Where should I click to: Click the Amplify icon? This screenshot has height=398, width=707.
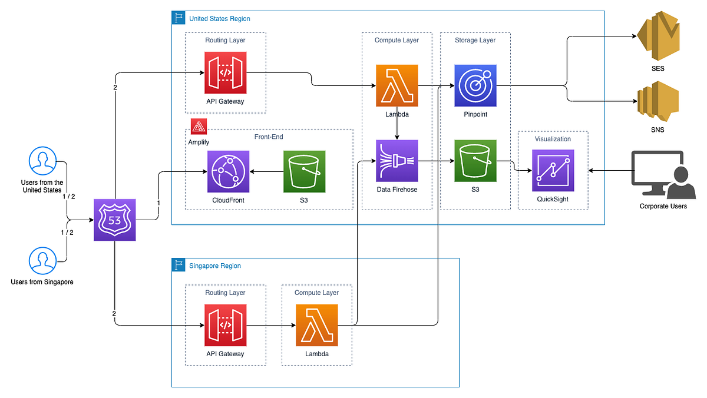pyautogui.click(x=198, y=126)
